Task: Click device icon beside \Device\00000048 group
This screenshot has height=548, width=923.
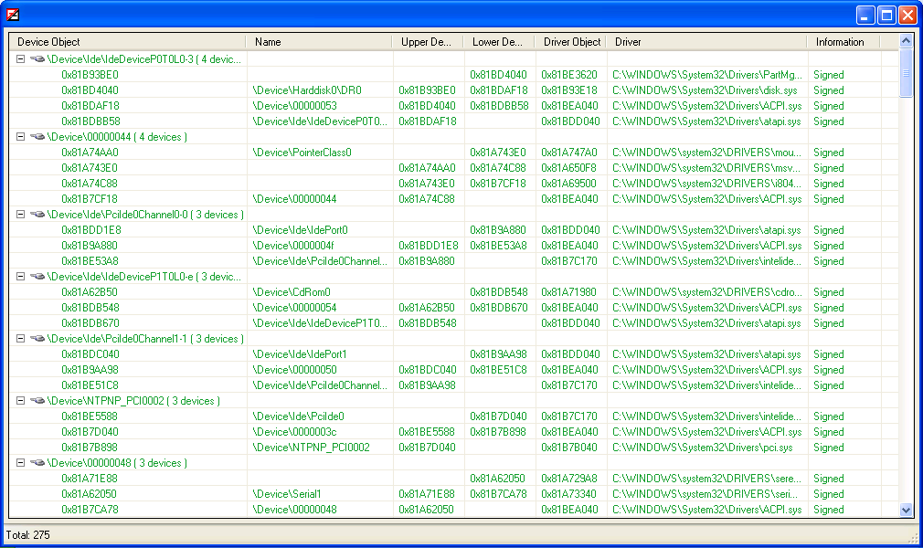Action: (37, 463)
